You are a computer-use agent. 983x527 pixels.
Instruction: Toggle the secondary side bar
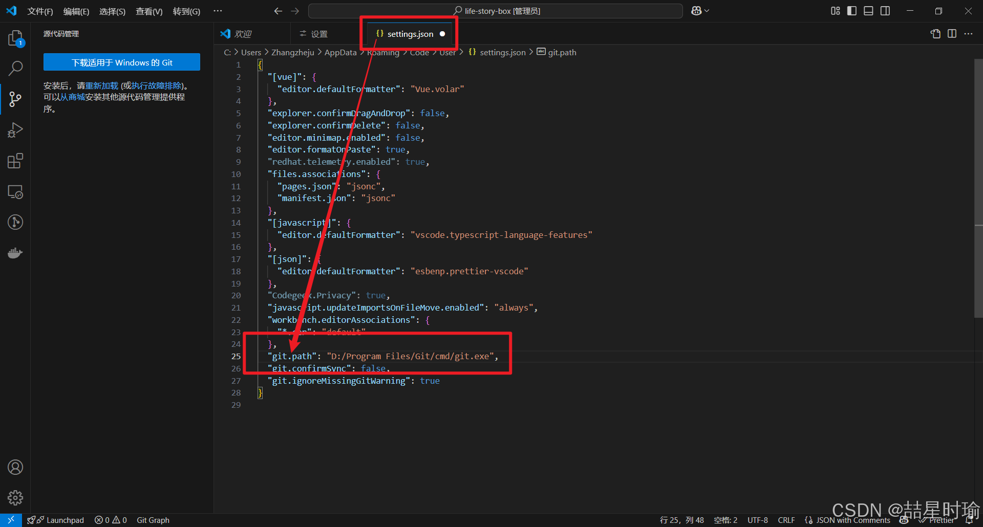pos(885,11)
